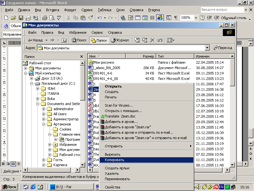Viewport: 254px width, 191px height.
Task: Click Undo icon in Explorer toolbar
Action: 160,40
